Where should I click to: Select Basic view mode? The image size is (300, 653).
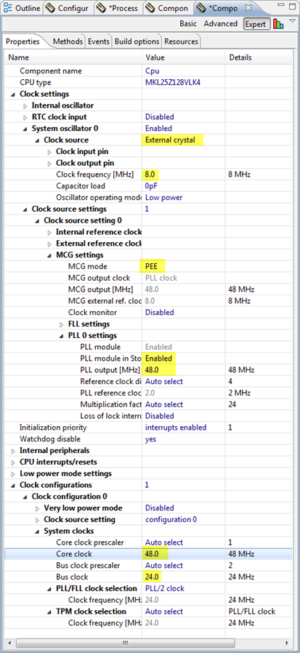coord(188,24)
